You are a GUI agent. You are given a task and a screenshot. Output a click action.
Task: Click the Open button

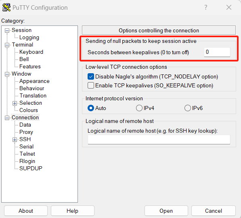tap(166, 211)
